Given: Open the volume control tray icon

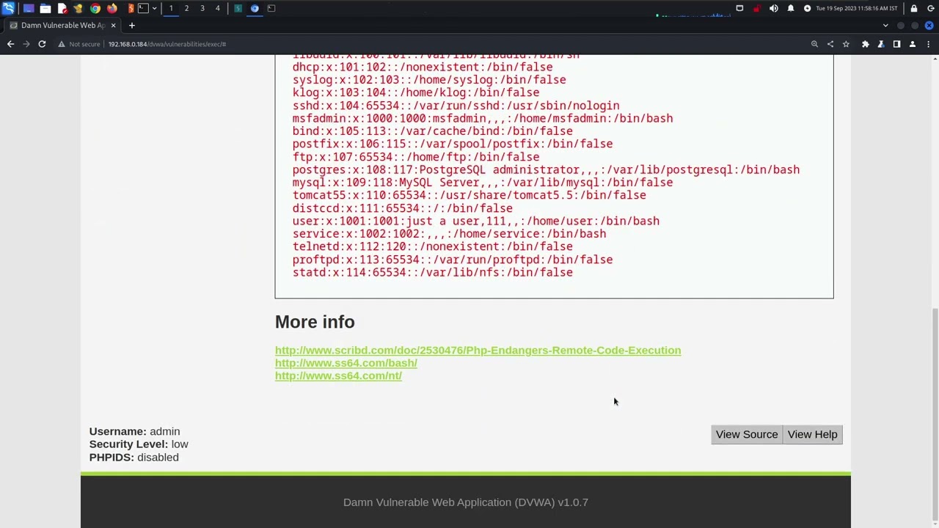Looking at the screenshot, I should click(773, 8).
